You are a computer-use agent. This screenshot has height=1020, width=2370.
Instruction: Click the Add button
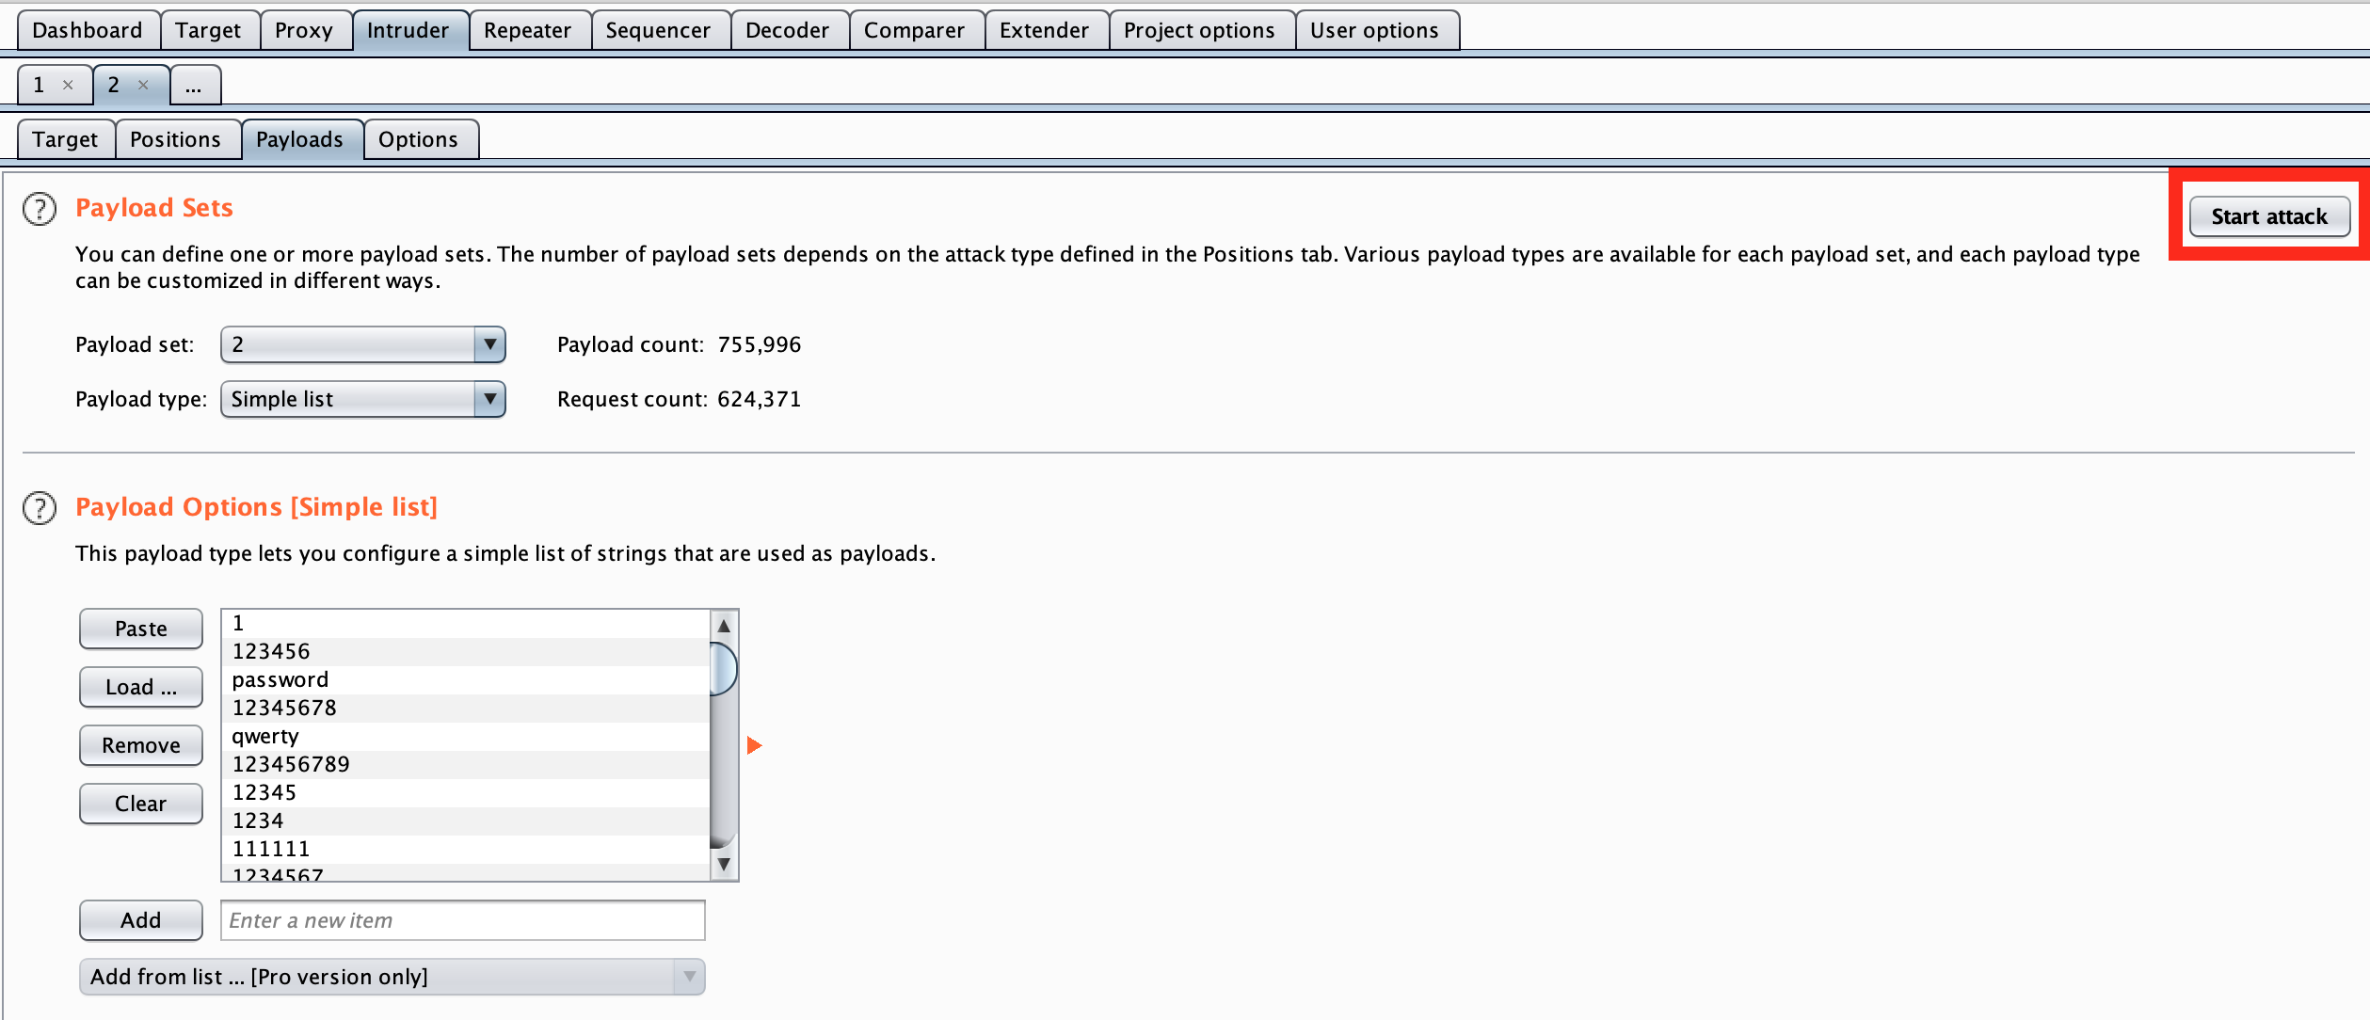[x=141, y=920]
